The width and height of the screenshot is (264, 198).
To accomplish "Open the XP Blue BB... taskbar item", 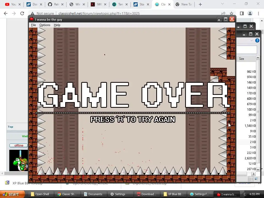I will point(174,194).
